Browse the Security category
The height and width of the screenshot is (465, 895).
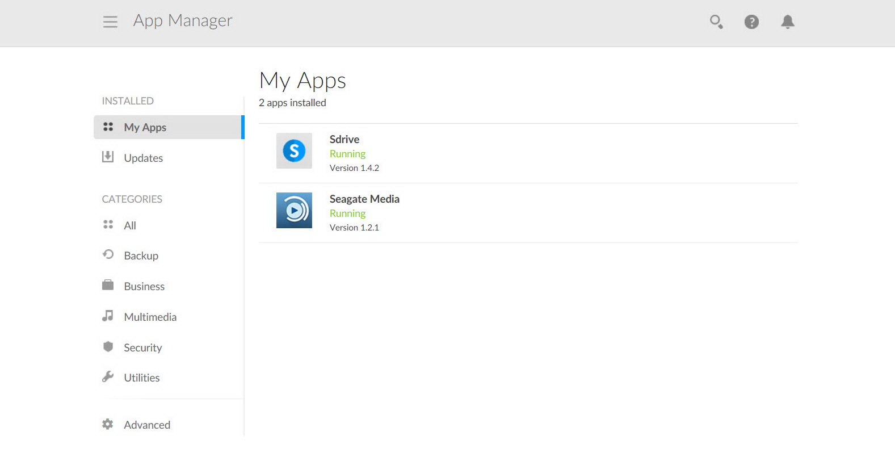pos(143,347)
